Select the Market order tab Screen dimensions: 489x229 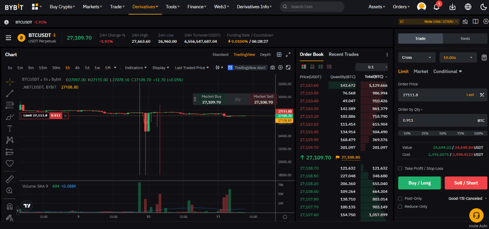tap(421, 71)
